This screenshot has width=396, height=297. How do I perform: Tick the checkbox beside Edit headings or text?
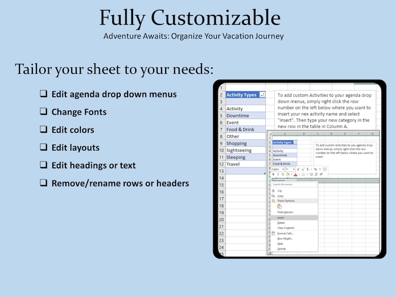pyautogui.click(x=43, y=165)
